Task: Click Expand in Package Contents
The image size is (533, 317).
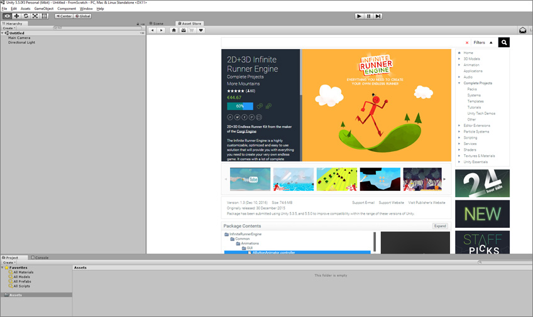Action: point(440,226)
